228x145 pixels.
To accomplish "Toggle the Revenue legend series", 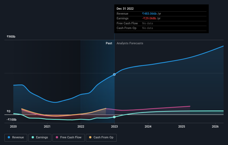I will (x=16, y=138).
